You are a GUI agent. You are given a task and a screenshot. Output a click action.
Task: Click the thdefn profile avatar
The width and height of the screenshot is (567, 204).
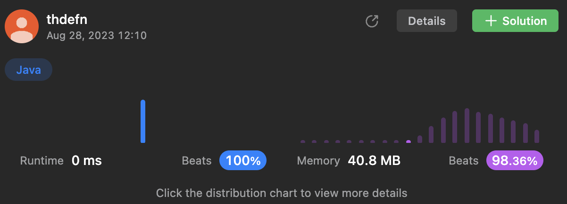(22, 27)
